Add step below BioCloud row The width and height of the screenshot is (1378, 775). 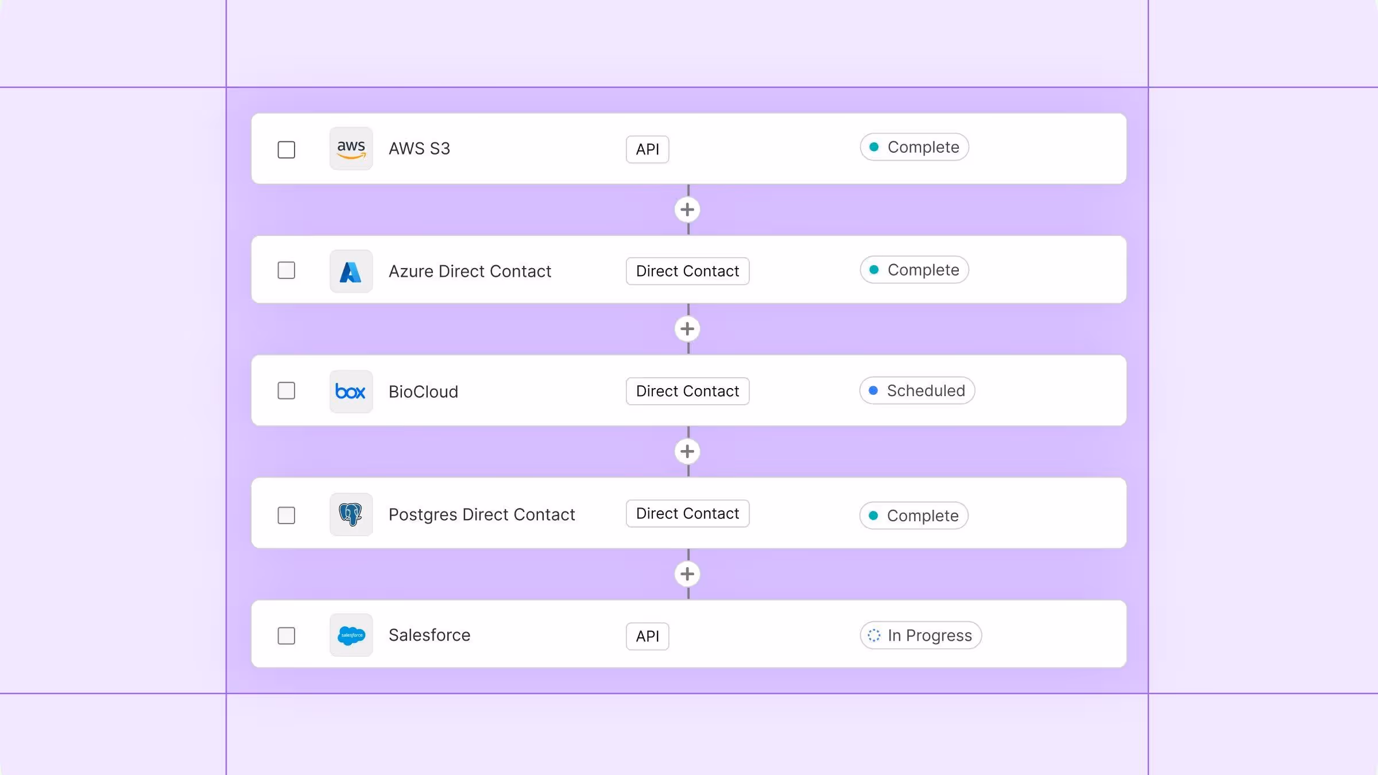(687, 451)
